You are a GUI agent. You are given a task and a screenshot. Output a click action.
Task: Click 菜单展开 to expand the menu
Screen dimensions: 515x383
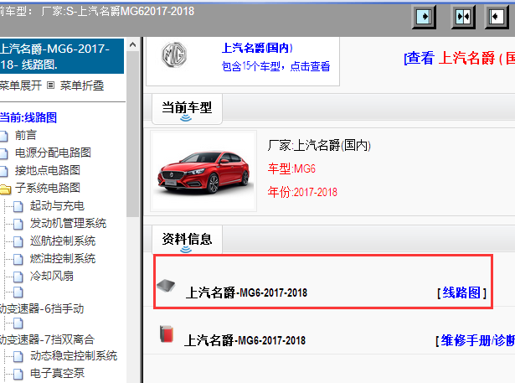[x=21, y=85]
